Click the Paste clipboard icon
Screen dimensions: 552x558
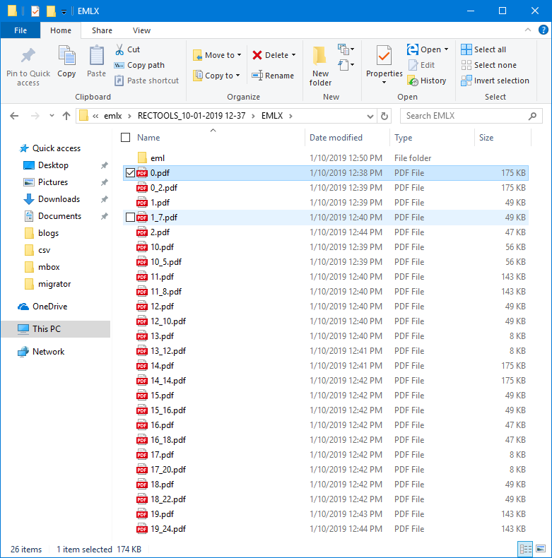(97, 56)
